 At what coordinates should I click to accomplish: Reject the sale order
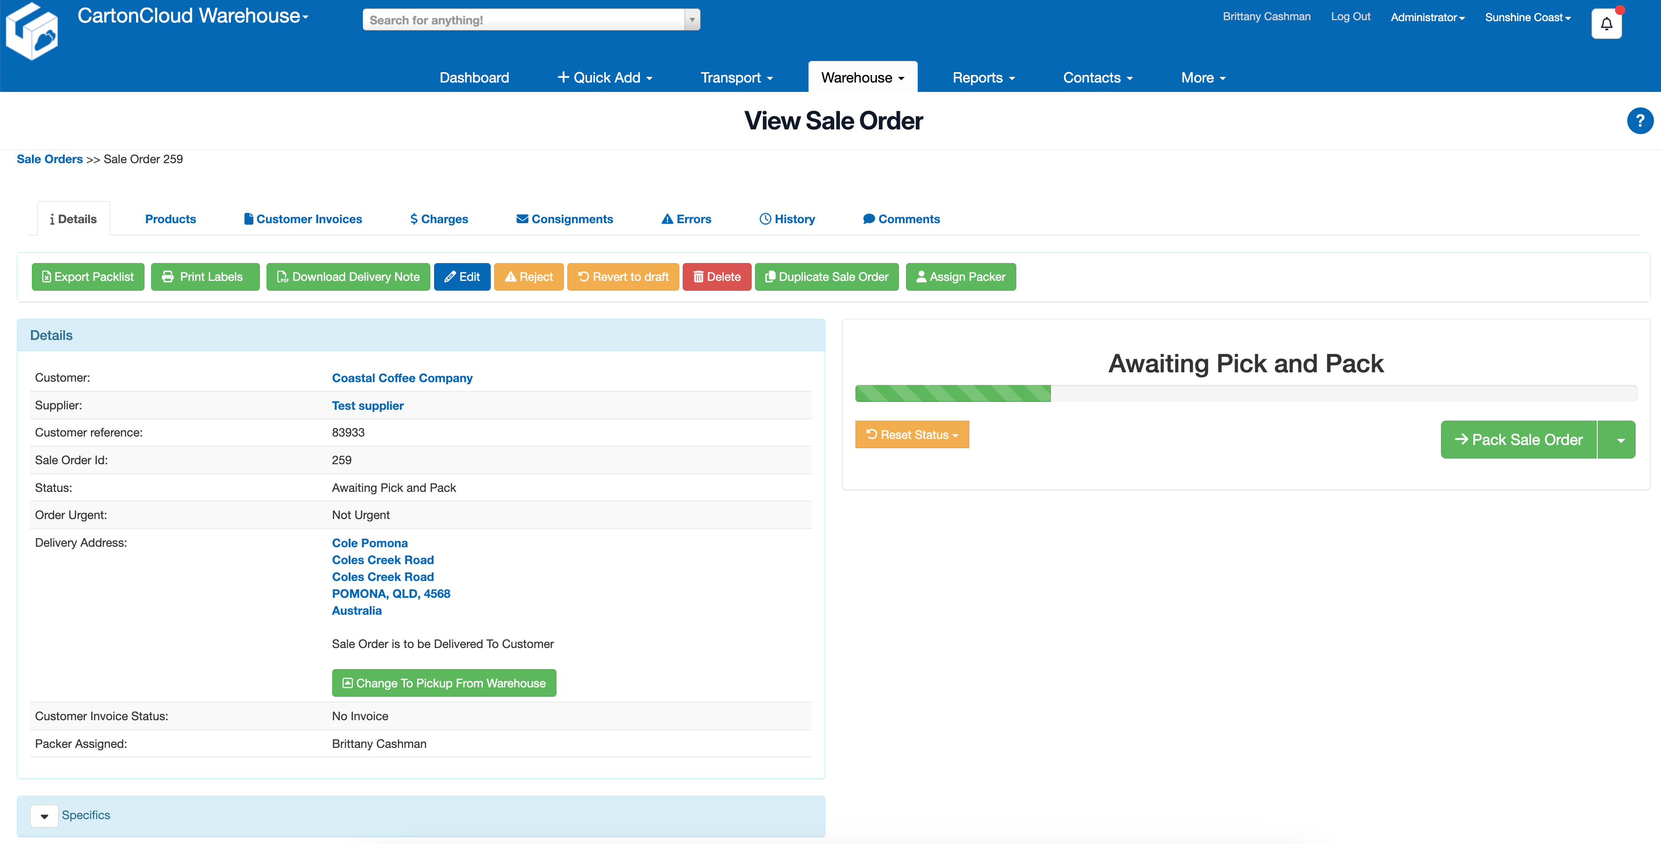tap(529, 276)
